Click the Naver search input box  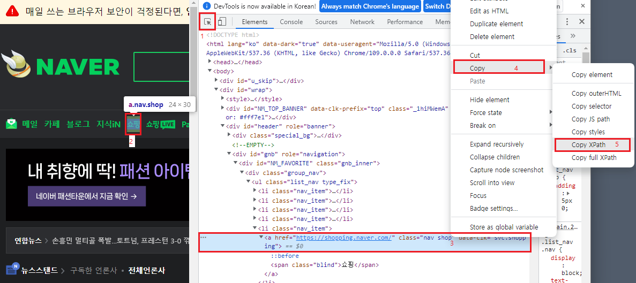[x=161, y=66]
